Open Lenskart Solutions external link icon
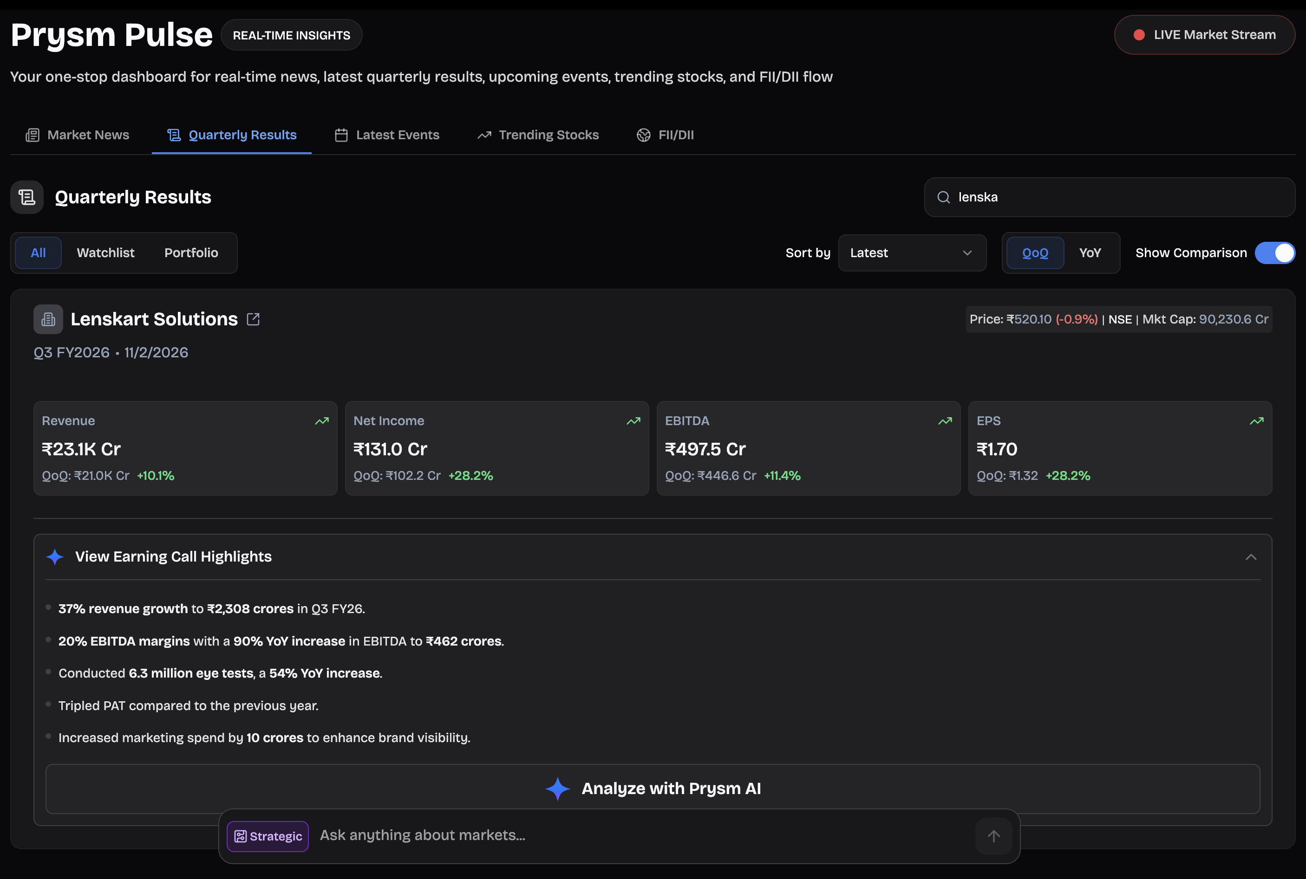The width and height of the screenshot is (1306, 879). 253,319
